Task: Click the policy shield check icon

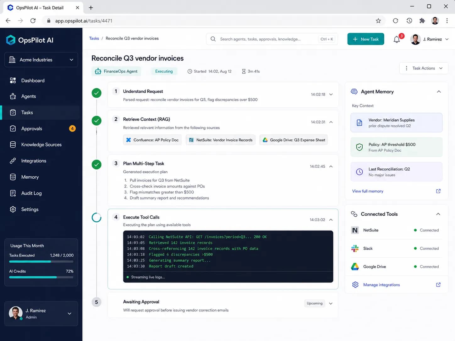Action: click(x=359, y=147)
